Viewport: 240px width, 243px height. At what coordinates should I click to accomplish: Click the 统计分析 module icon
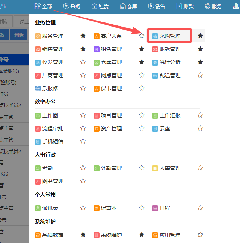tap(155, 63)
